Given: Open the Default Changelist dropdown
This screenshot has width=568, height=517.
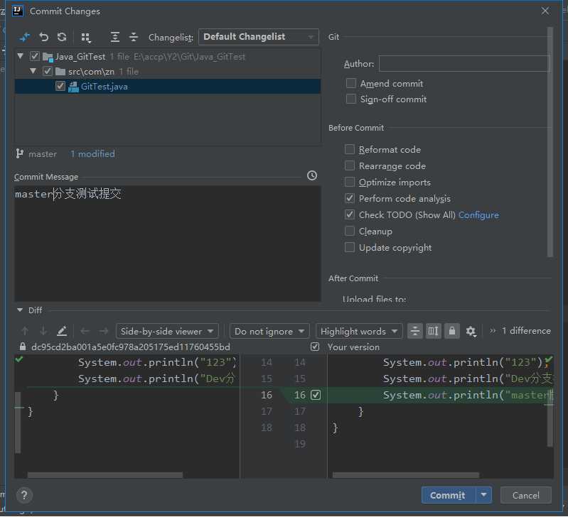Looking at the screenshot, I should point(259,37).
